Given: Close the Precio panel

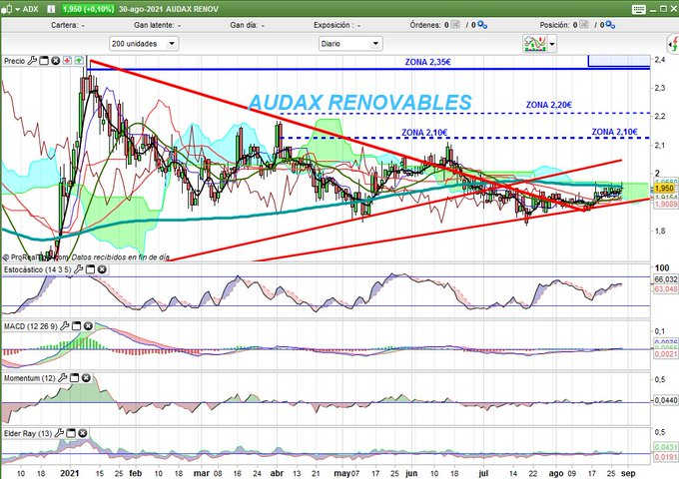Looking at the screenshot, I should [x=56, y=61].
